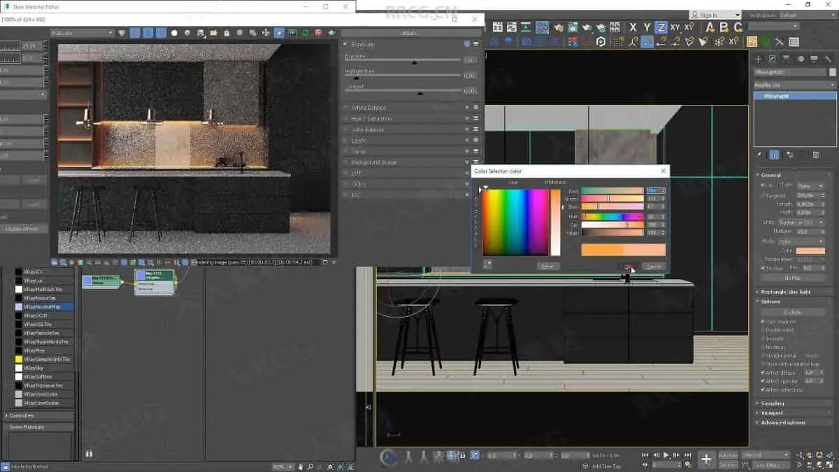The image size is (839, 472).
Task: Click the Reset button in Color Selector
Action: [x=549, y=266]
